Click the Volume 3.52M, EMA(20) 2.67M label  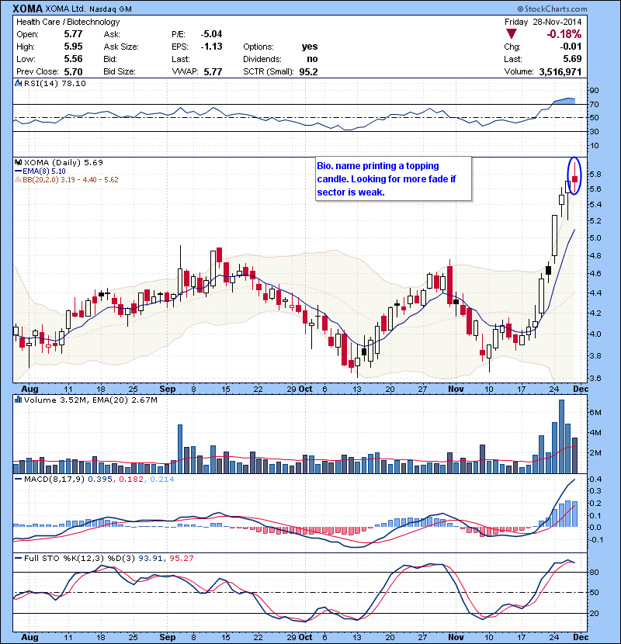(x=90, y=400)
